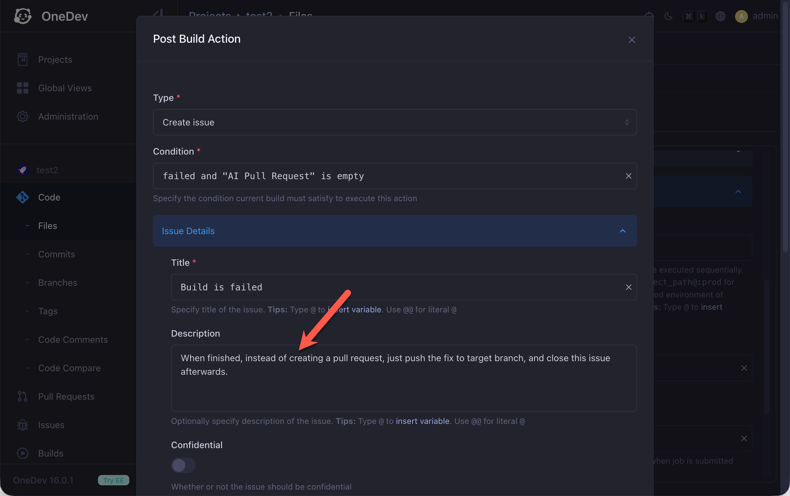790x496 pixels.
Task: Follow the insert variable link under Description
Action: point(422,421)
